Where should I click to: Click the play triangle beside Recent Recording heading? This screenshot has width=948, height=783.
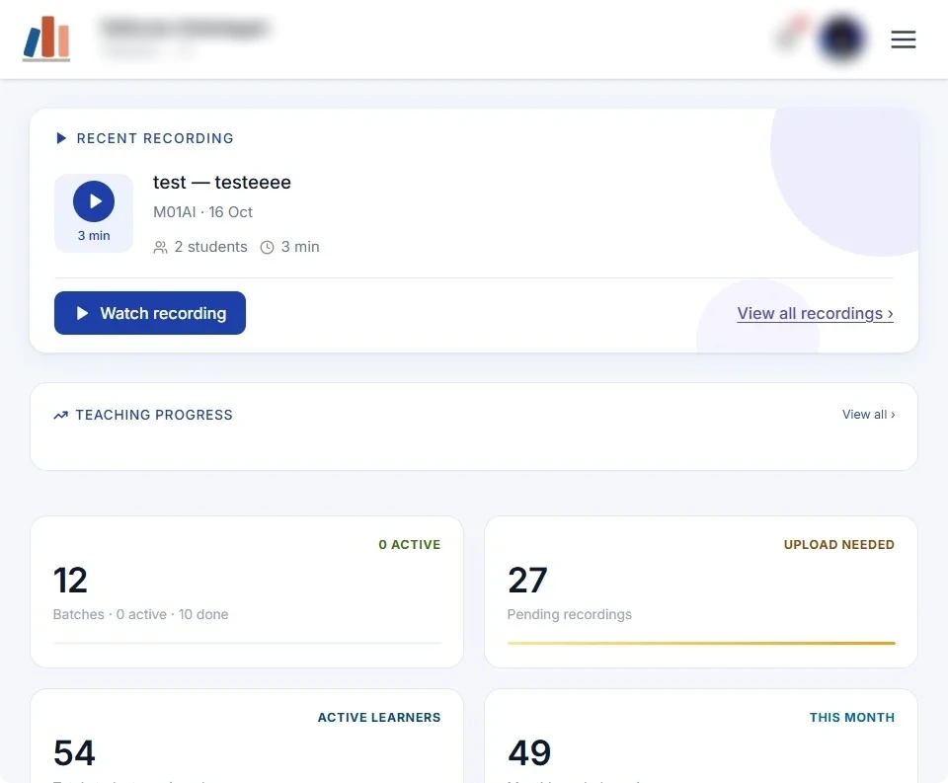click(61, 138)
